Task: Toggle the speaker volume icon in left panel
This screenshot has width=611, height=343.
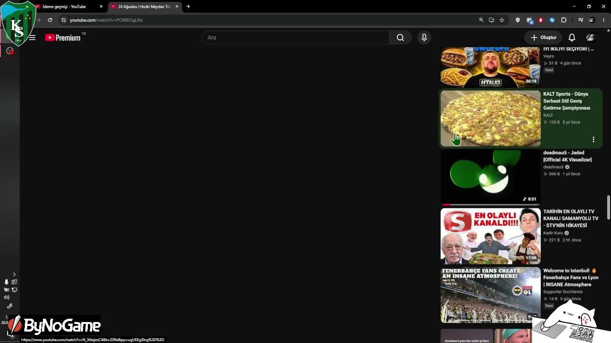Action: pyautogui.click(x=7, y=297)
